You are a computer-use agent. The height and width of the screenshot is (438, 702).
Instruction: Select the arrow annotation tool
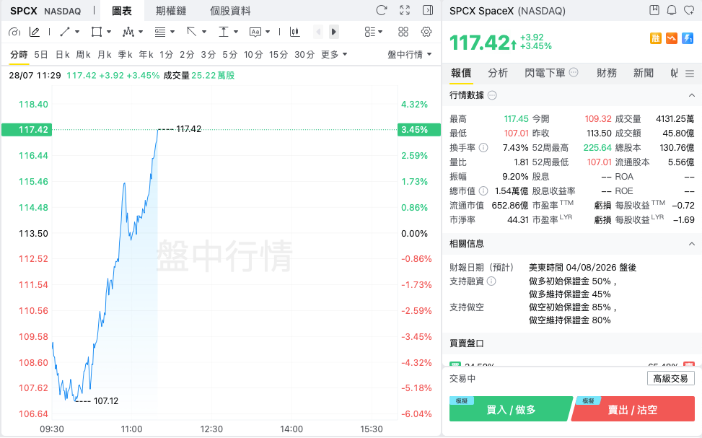click(x=192, y=32)
